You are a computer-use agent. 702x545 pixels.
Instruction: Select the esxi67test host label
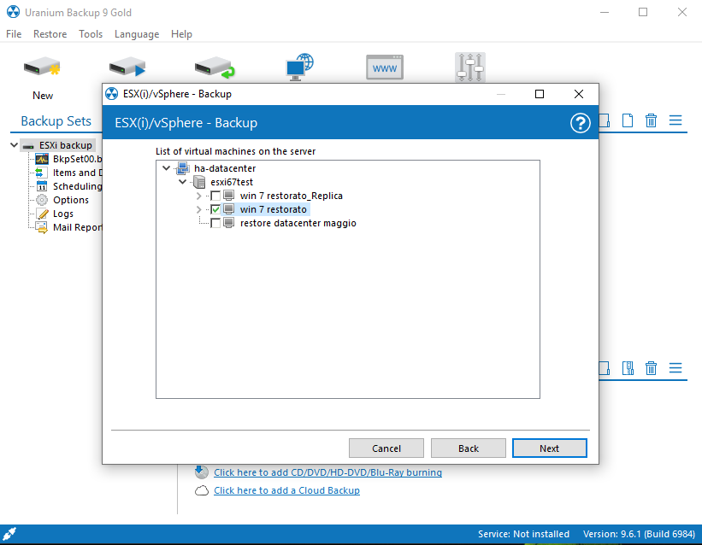tap(232, 182)
